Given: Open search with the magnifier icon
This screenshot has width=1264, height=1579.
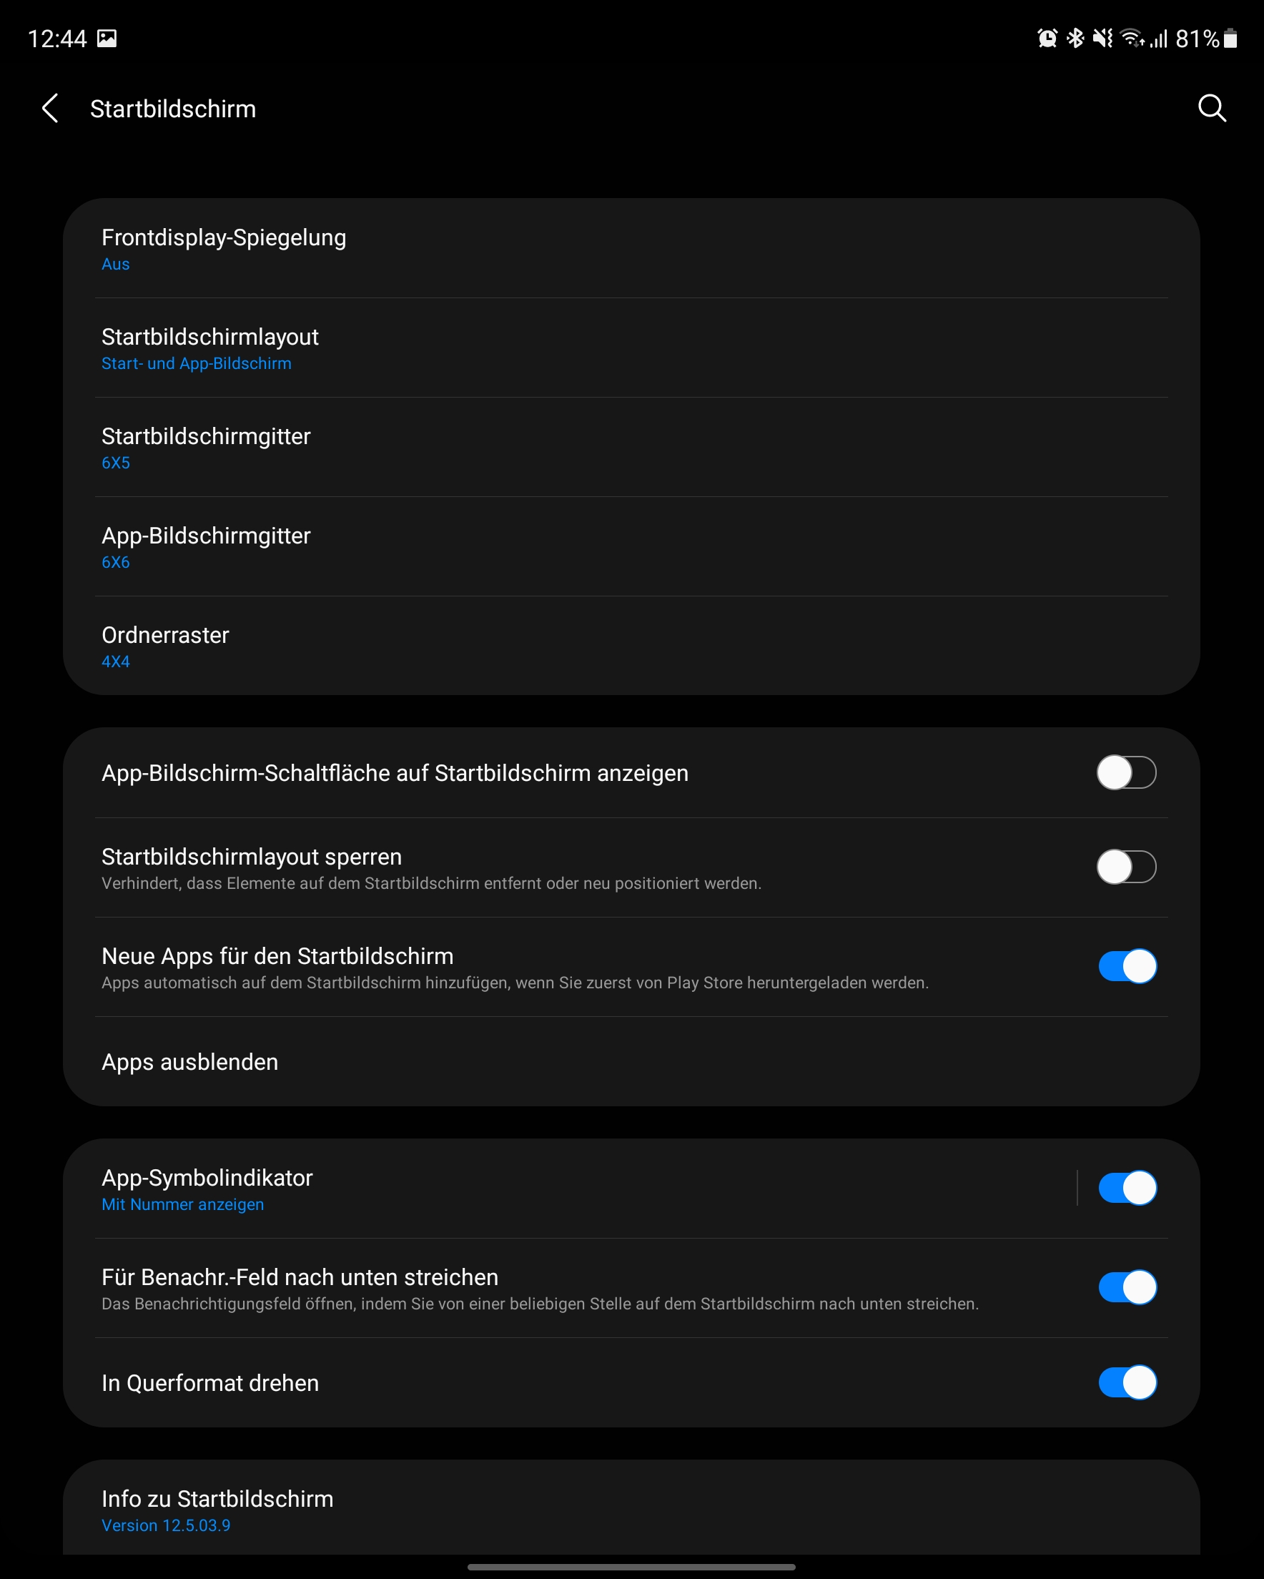Looking at the screenshot, I should click(1211, 109).
